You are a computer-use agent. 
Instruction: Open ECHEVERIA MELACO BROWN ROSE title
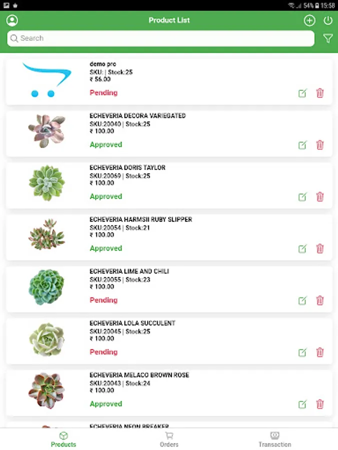139,375
